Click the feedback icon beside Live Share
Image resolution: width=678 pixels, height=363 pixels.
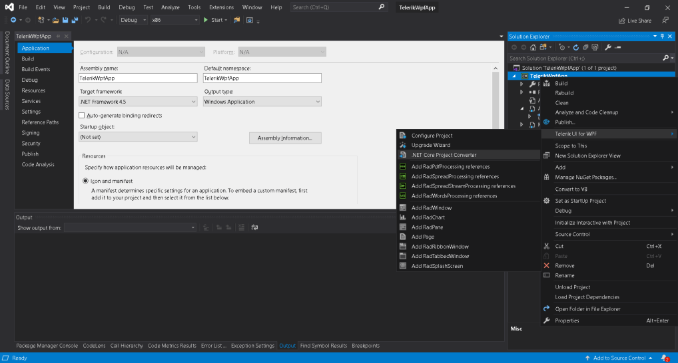665,21
